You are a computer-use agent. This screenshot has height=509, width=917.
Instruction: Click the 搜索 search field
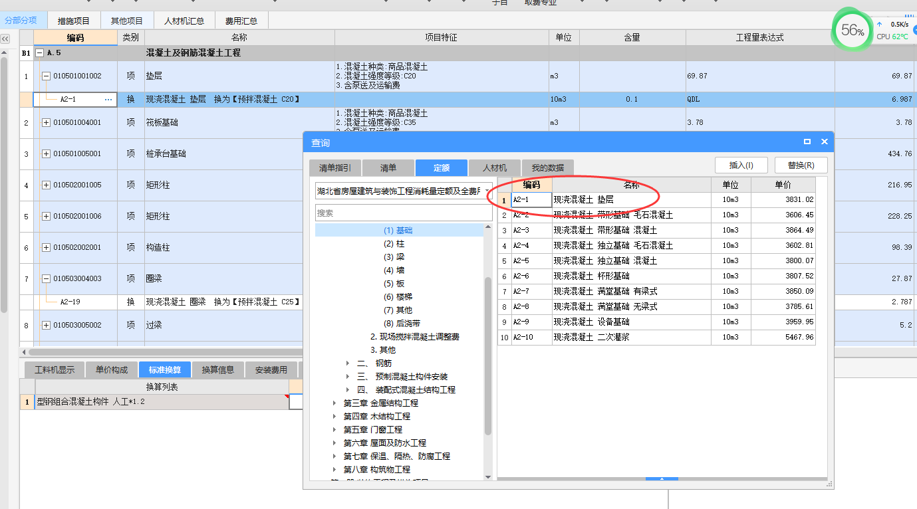point(404,213)
